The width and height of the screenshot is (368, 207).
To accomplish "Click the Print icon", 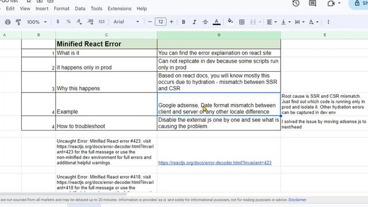I will pos(7,22).
